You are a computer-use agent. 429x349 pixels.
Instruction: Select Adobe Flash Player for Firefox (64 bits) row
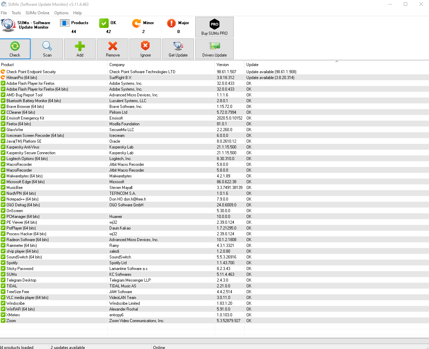(214, 89)
